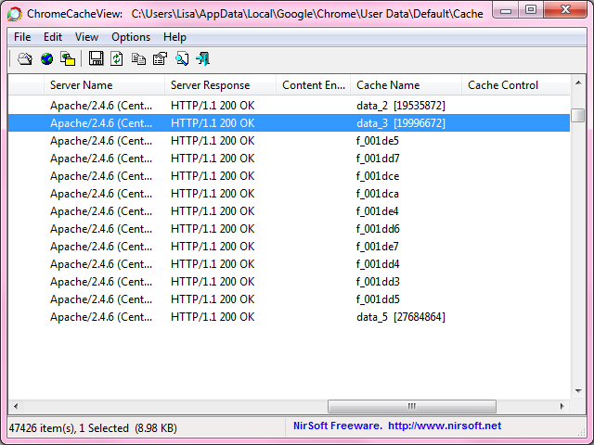Screen dimensions: 594x445
Task: Open the nirsoft.net link in status bar
Action: (445, 426)
